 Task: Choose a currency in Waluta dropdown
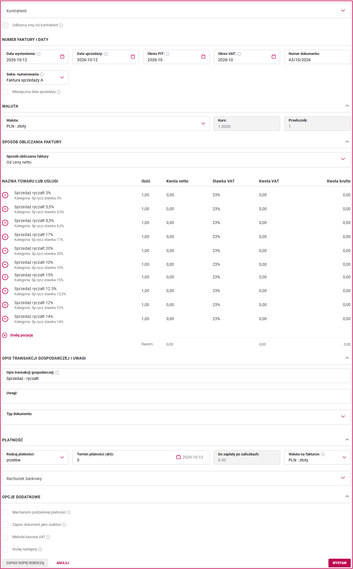click(106, 124)
